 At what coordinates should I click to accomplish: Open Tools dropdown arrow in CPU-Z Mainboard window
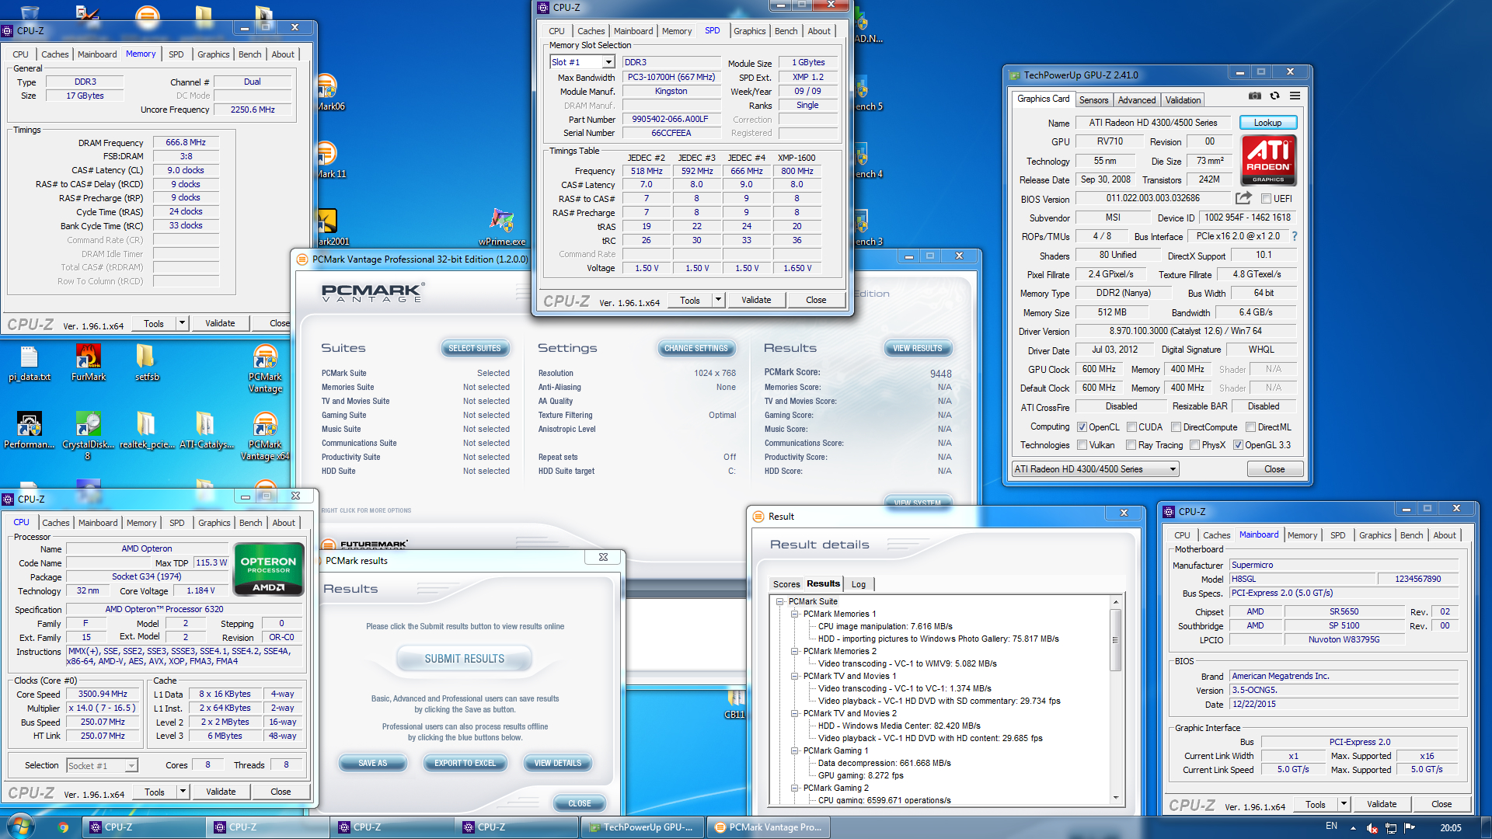coord(1344,804)
